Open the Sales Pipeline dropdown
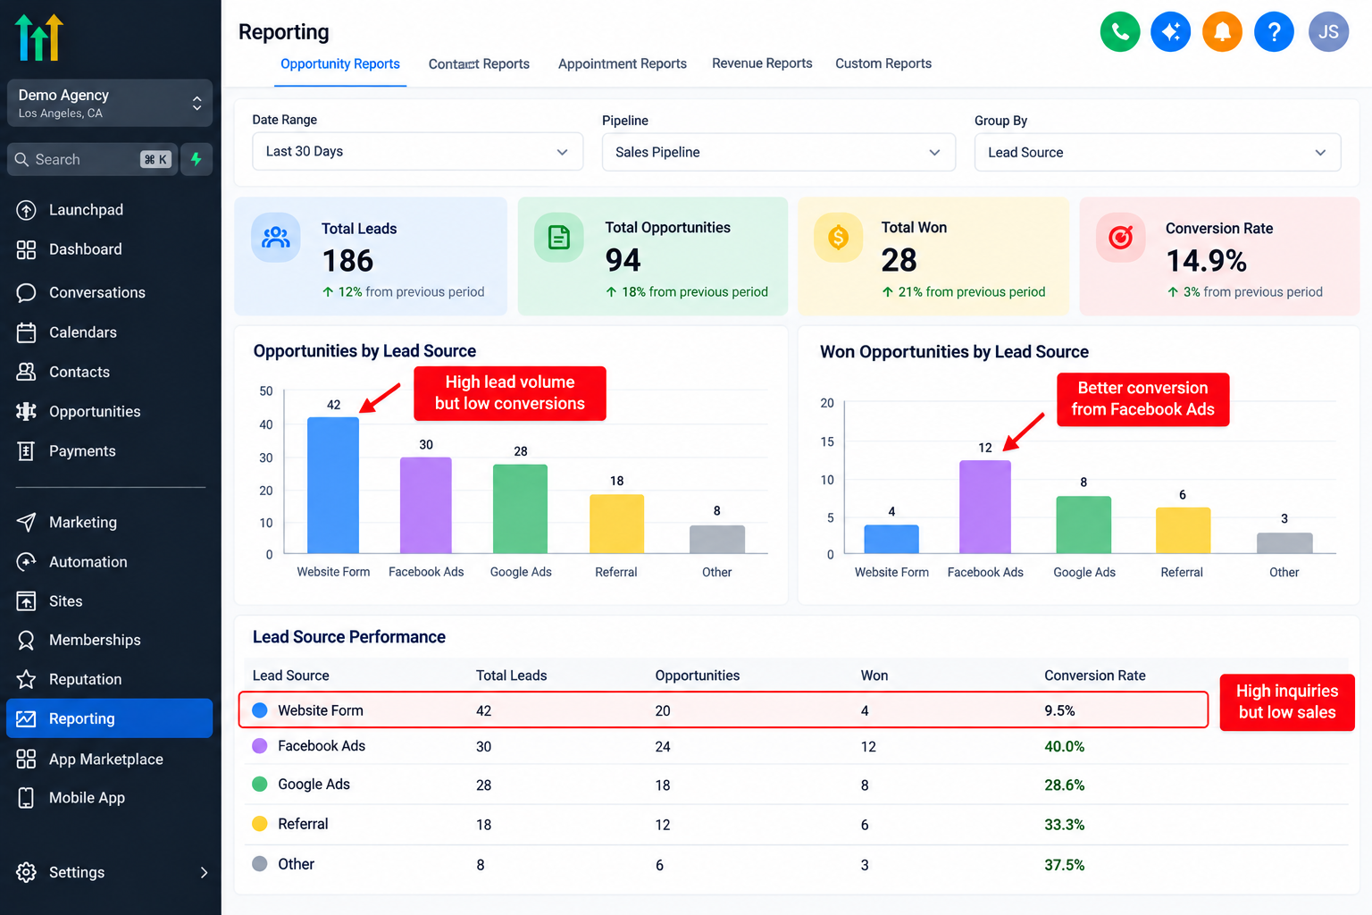Screen dimensions: 1372x915 778,152
